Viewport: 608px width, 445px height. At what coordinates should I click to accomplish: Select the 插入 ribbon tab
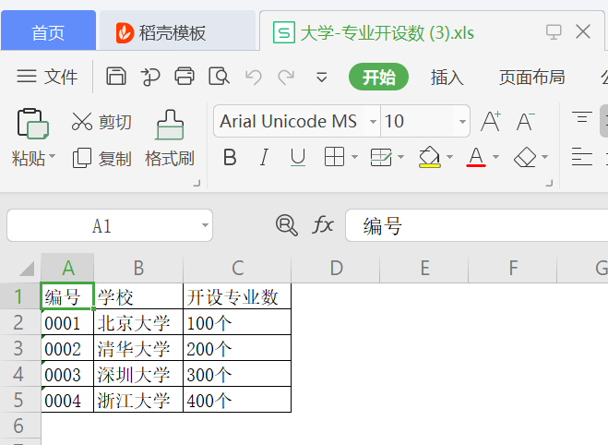click(447, 78)
